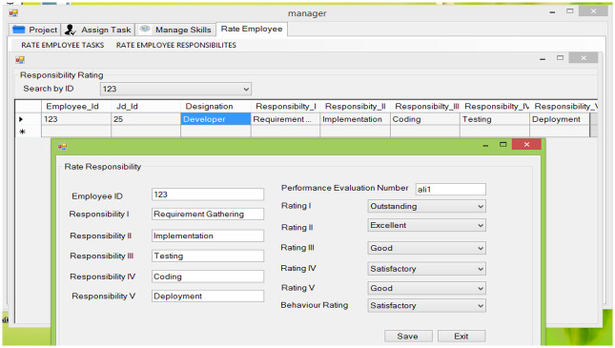Select the grid cell with Employee_Id 123

tap(76, 119)
